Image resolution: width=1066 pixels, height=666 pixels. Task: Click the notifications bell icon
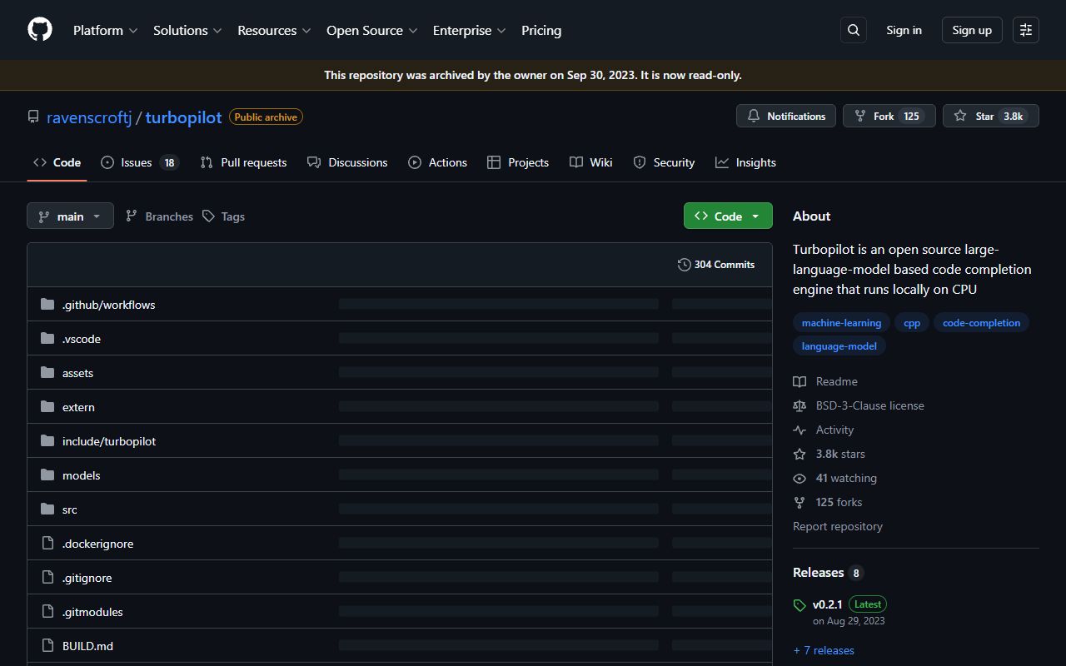tap(754, 116)
